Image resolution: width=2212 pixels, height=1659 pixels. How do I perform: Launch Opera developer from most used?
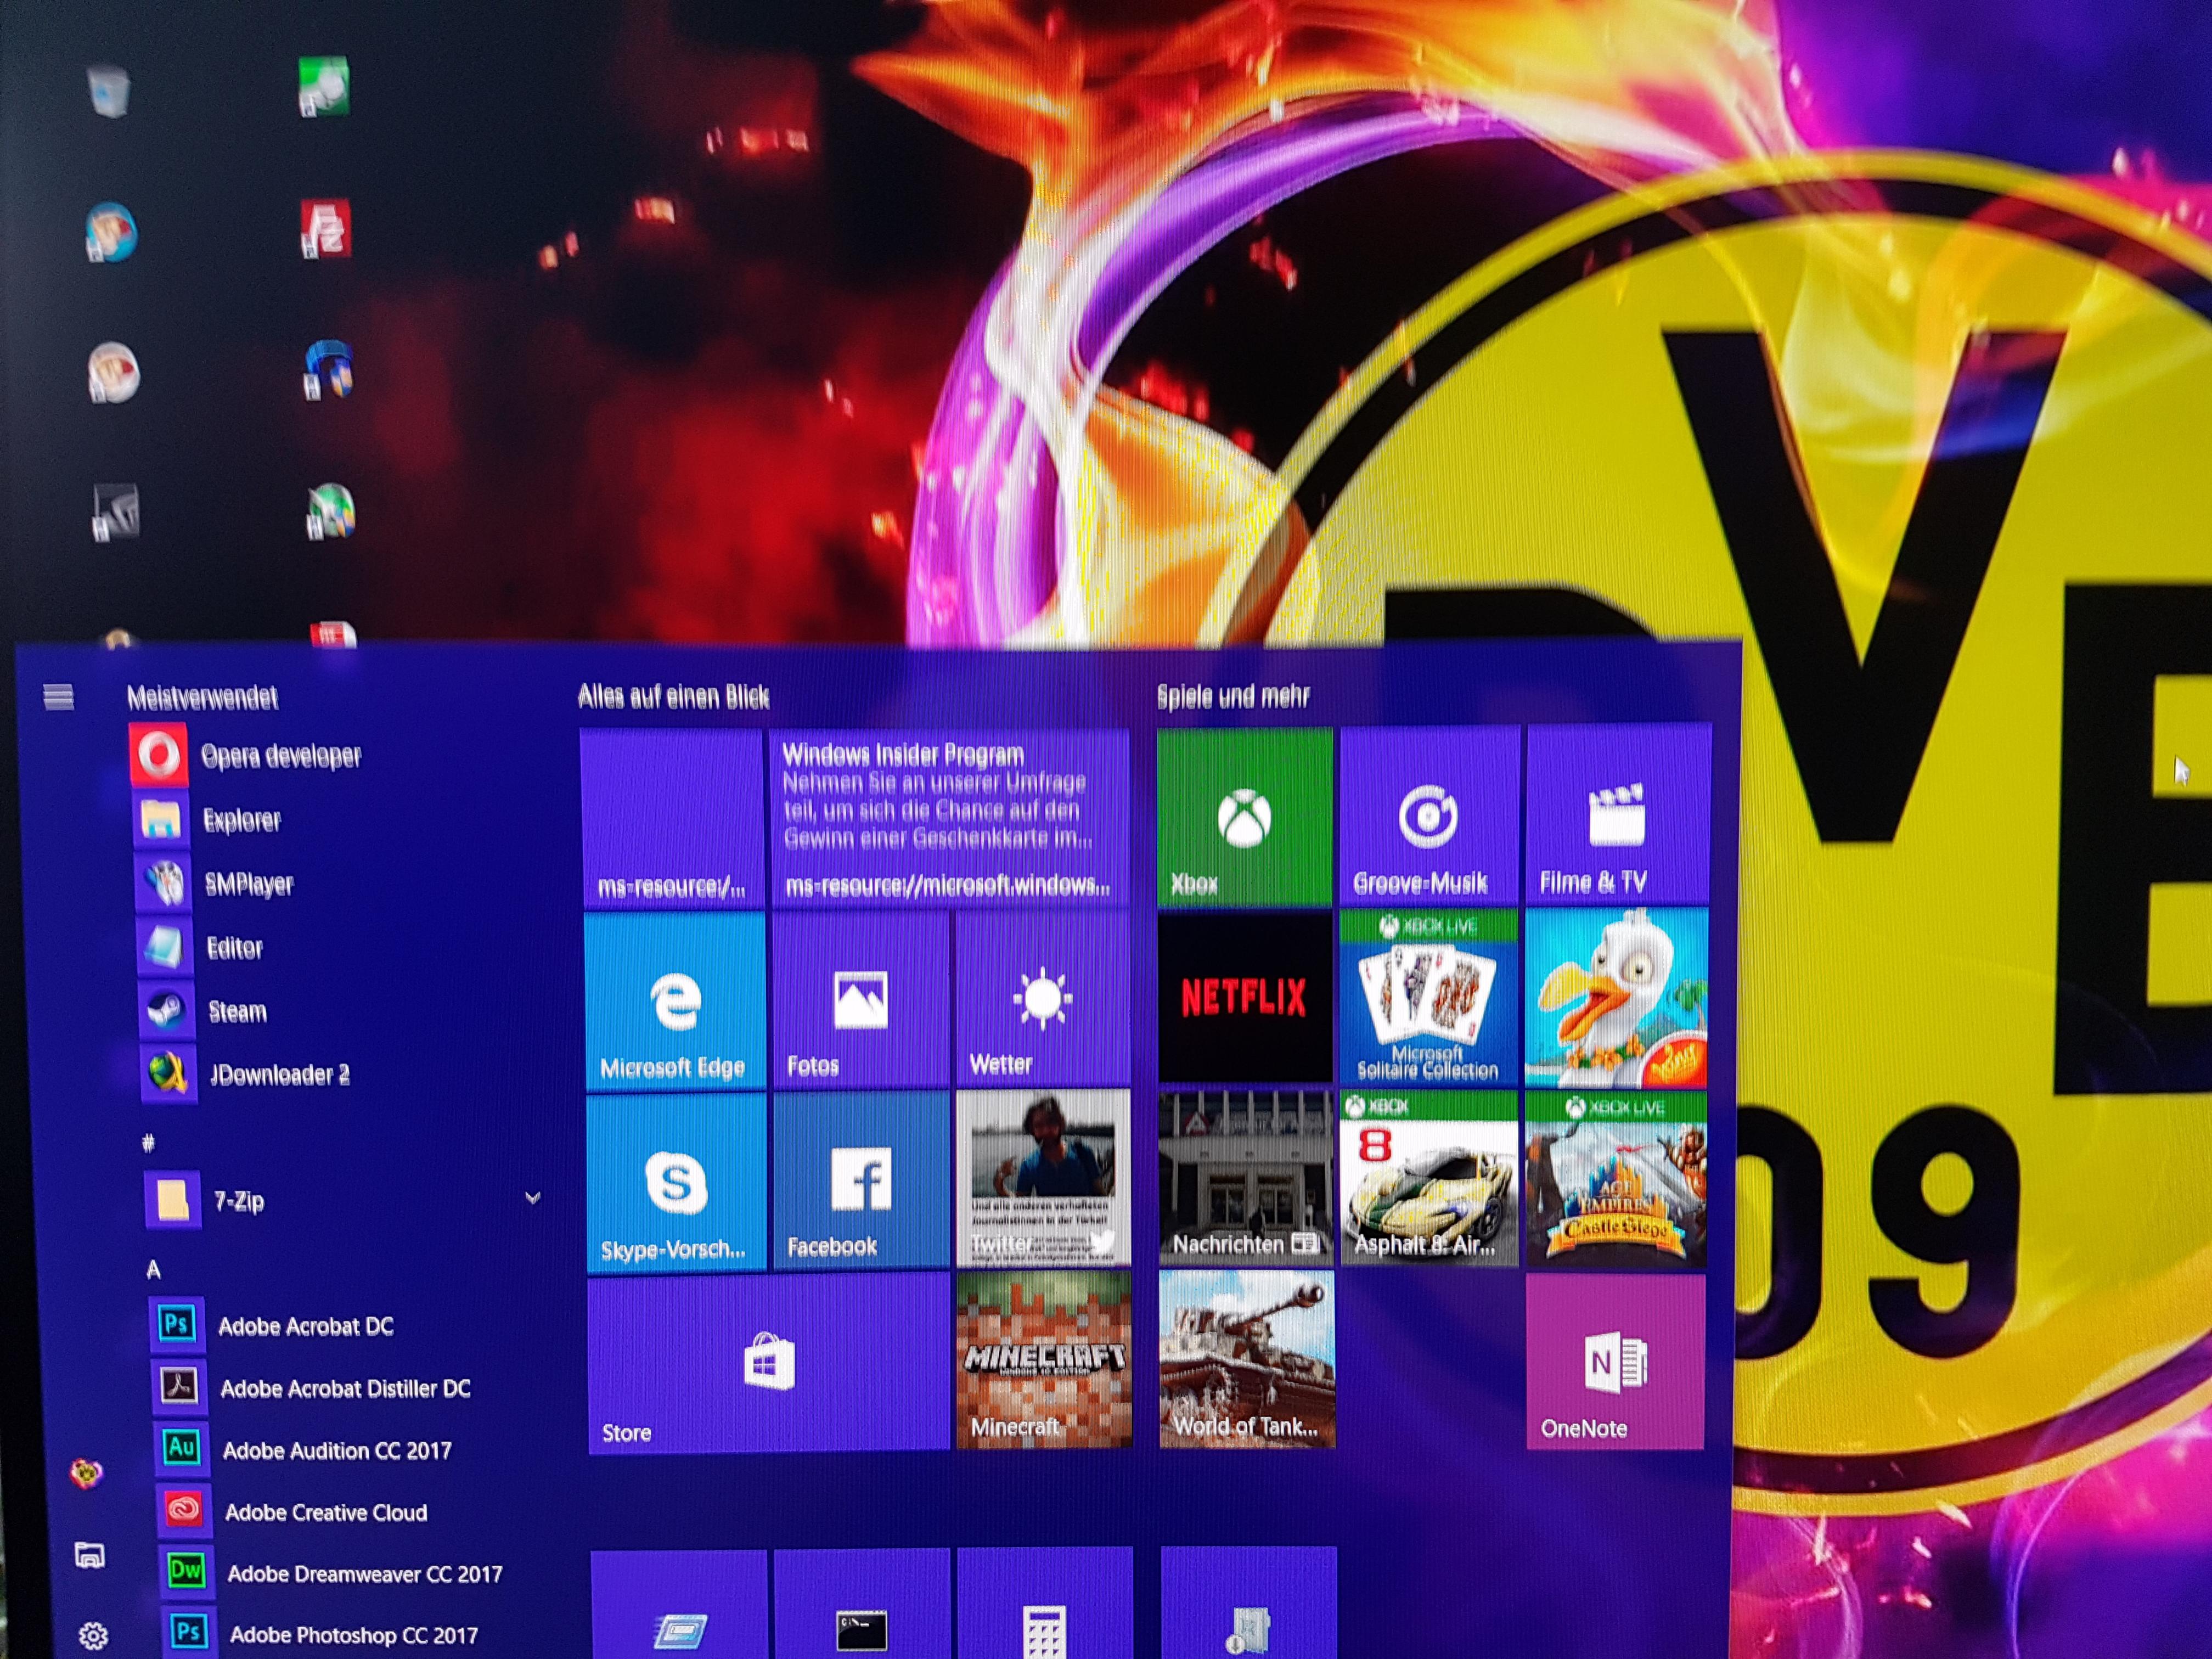280,756
